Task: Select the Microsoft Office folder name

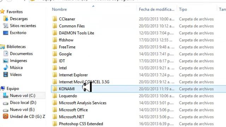Action: [x=73, y=110]
